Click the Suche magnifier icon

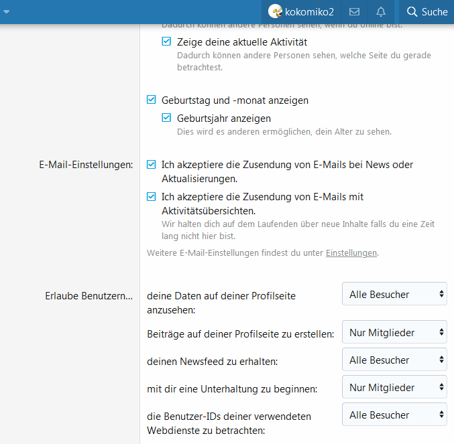click(x=412, y=12)
